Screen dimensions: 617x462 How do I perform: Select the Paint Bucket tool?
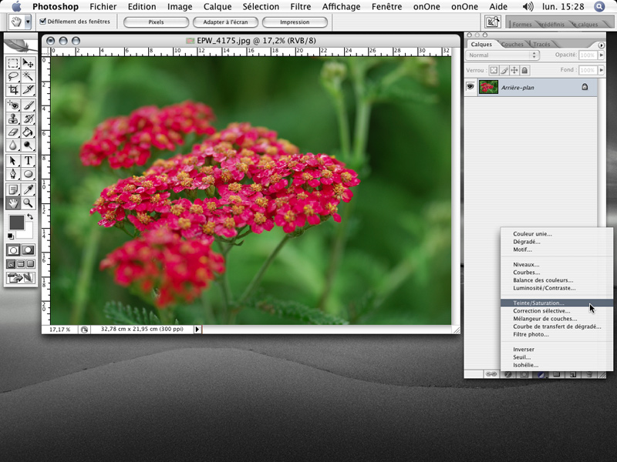coord(28,132)
